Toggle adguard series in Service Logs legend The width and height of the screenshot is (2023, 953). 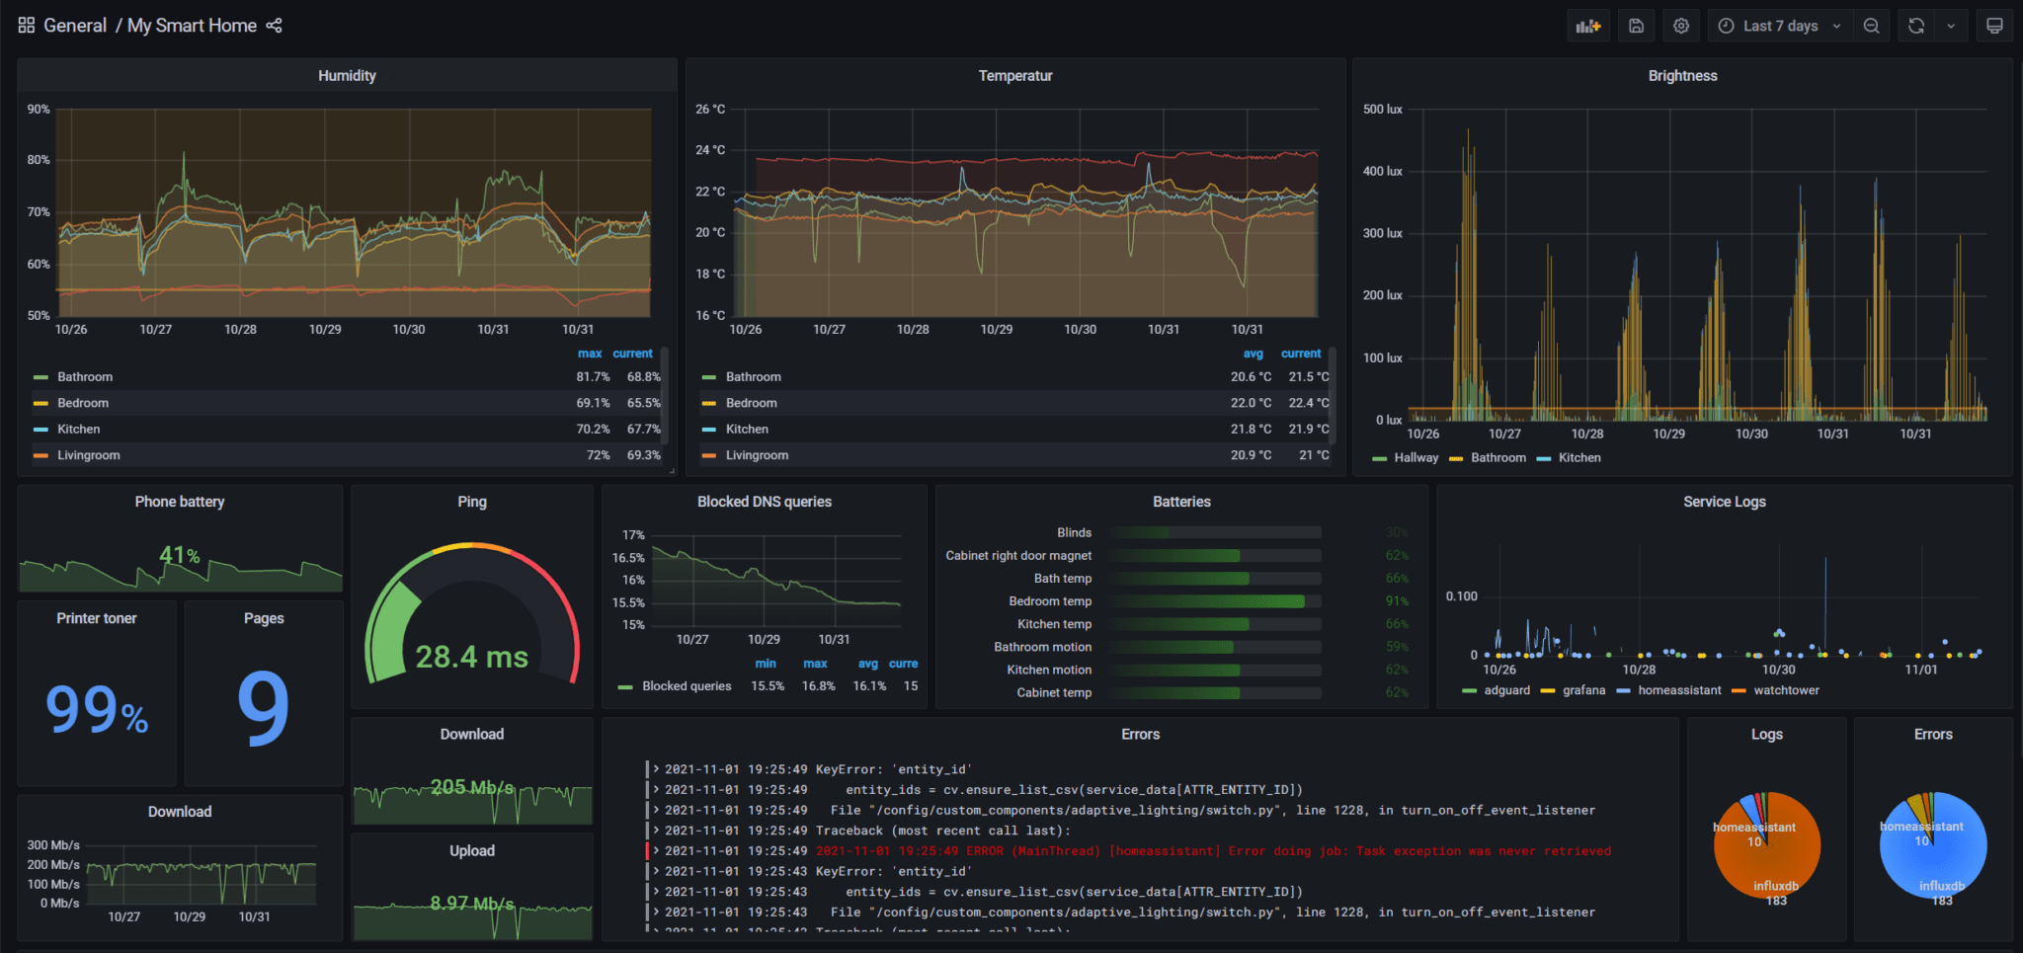(1505, 689)
